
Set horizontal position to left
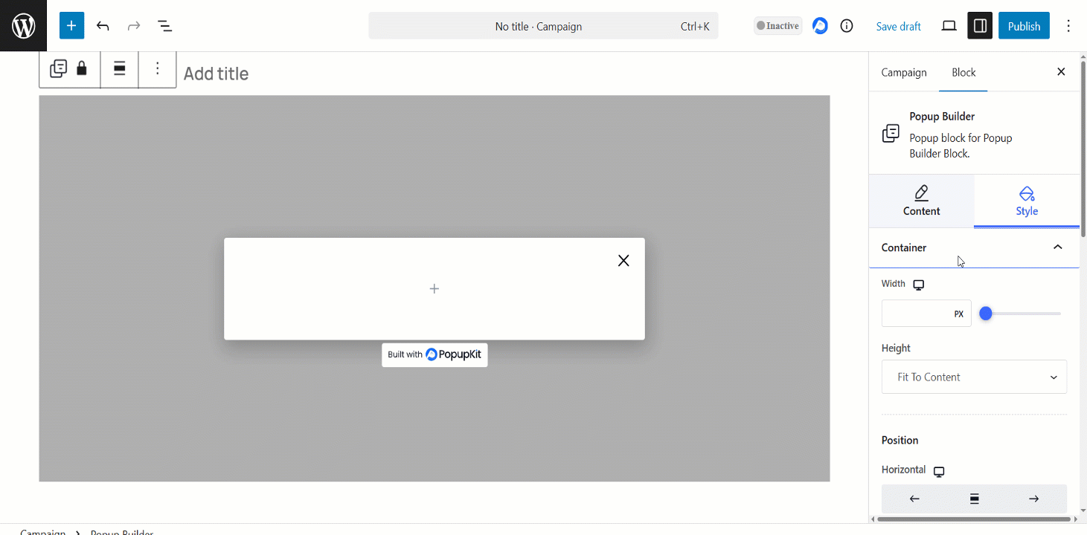[x=914, y=499]
